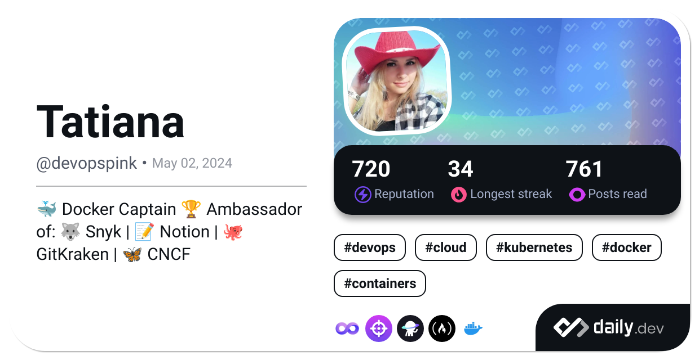This screenshot has width=699, height=360.
Task: Click the Reputation lightning bolt icon
Action: (362, 194)
